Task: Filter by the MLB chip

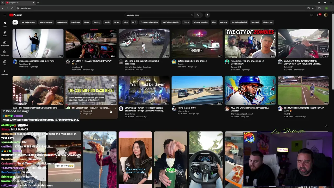Action: coord(134,22)
